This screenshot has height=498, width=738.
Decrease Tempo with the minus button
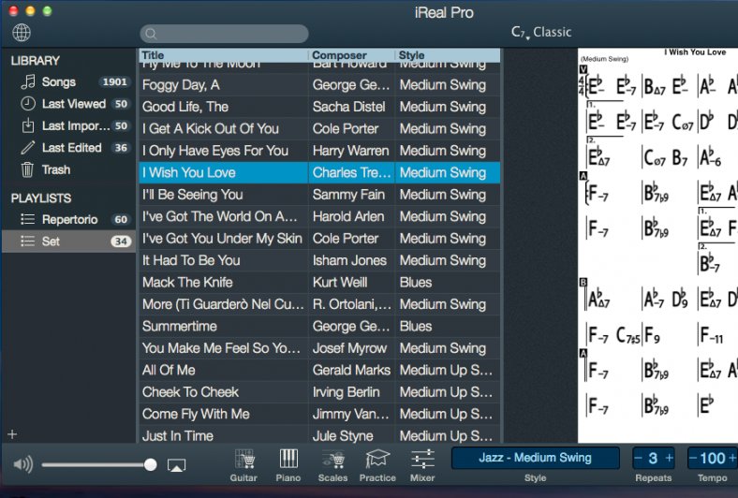694,458
